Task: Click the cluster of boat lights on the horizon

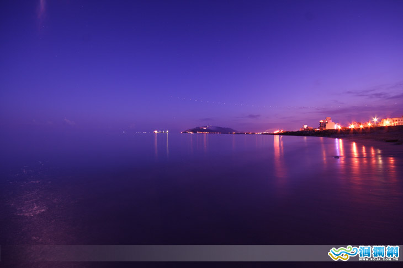Action: (x=161, y=131)
